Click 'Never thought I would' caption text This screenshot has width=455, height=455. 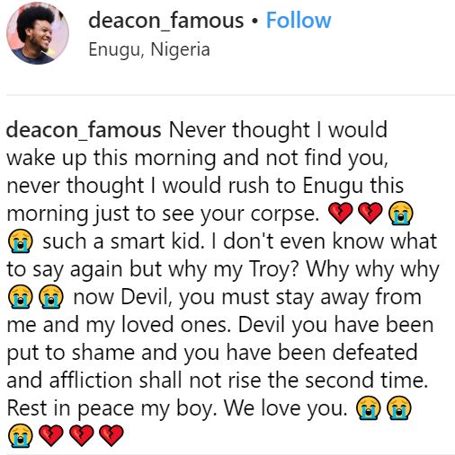278,130
